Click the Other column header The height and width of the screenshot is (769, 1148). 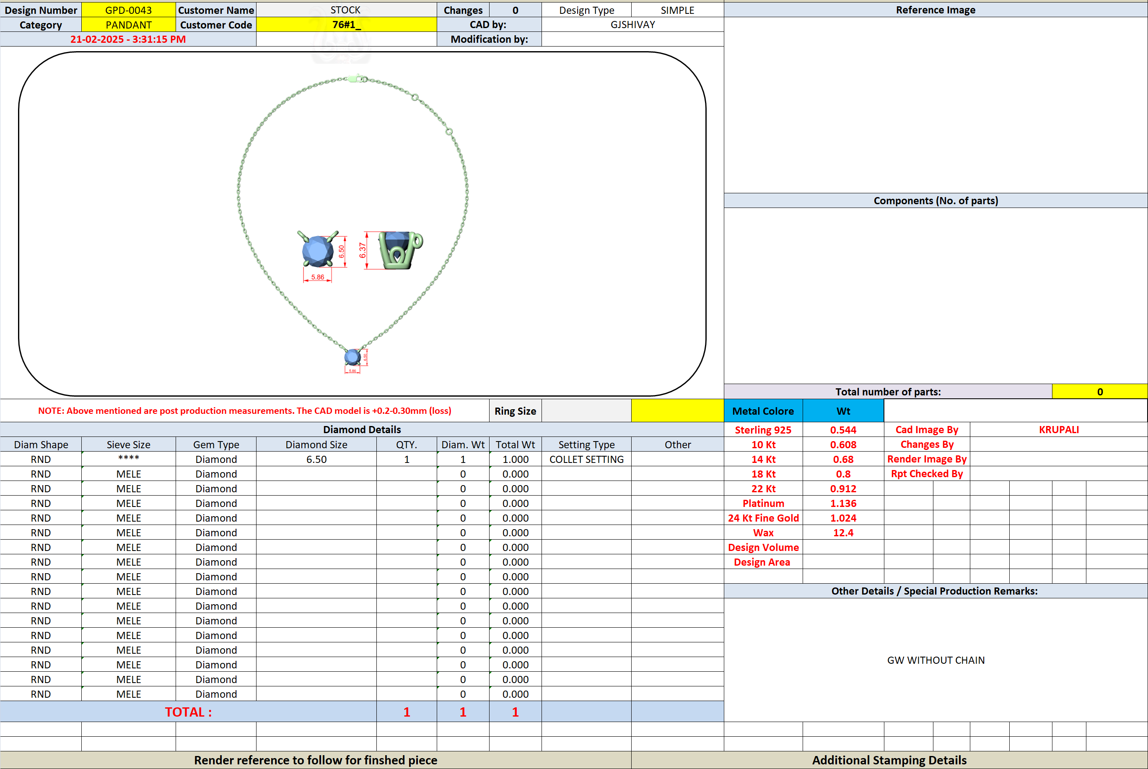677,444
